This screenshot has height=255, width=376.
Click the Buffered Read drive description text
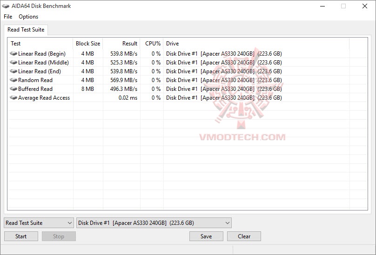click(224, 89)
